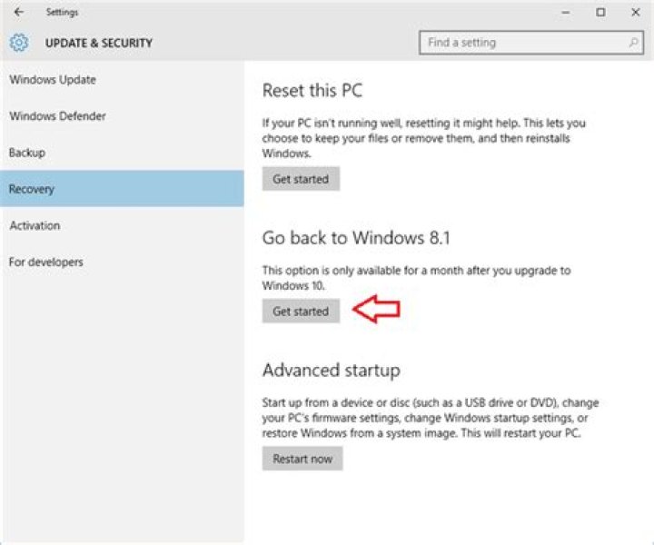Open Windows Defender section
Image resolution: width=654 pixels, height=545 pixels.
coord(122,116)
